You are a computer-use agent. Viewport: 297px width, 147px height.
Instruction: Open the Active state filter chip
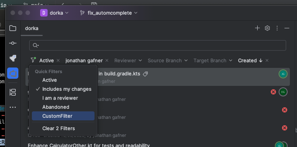pos(46,60)
